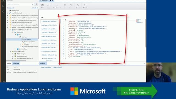Image resolution: width=176 pixels, height=99 pixels.
Task: Select the User Defined Functions item
Action: pos(31,46)
